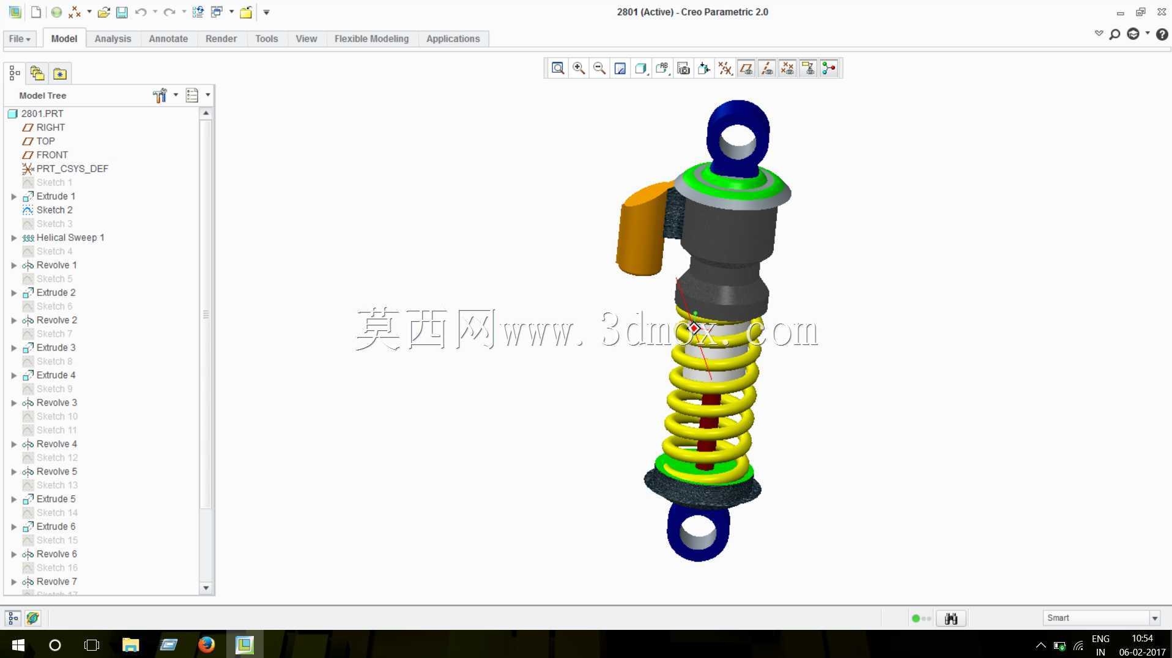Toggle datum plane display
The image size is (1172, 658).
click(x=746, y=68)
